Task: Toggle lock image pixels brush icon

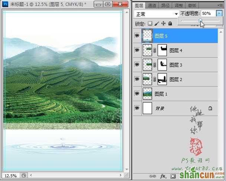Action: coord(156,23)
